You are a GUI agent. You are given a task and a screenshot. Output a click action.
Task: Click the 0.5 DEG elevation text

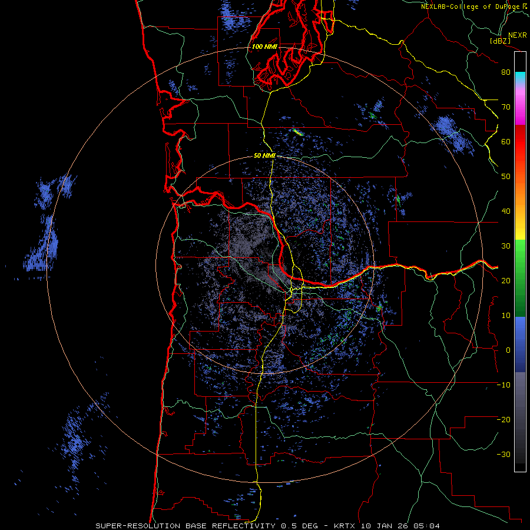point(300,526)
